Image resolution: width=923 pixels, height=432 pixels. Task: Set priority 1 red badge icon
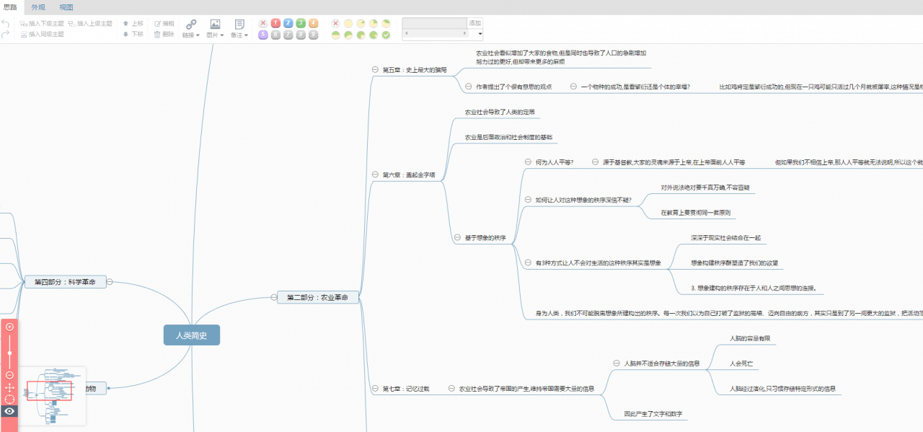275,23
